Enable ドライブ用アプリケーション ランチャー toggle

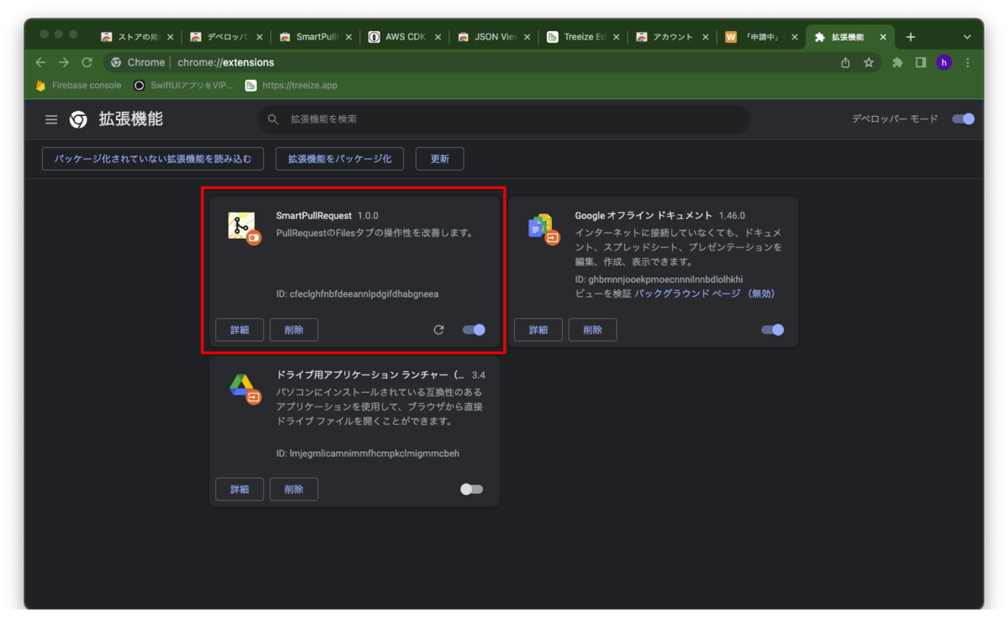[472, 489]
